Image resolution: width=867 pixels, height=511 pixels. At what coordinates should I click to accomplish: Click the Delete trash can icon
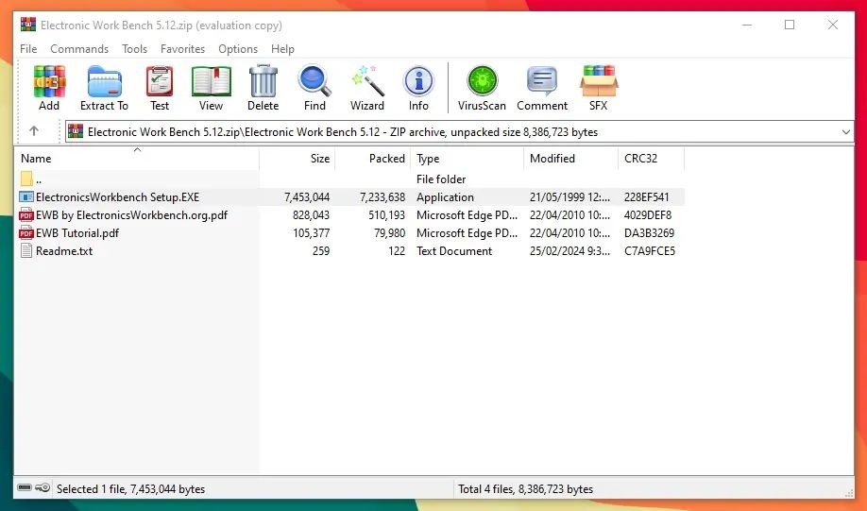pyautogui.click(x=263, y=81)
